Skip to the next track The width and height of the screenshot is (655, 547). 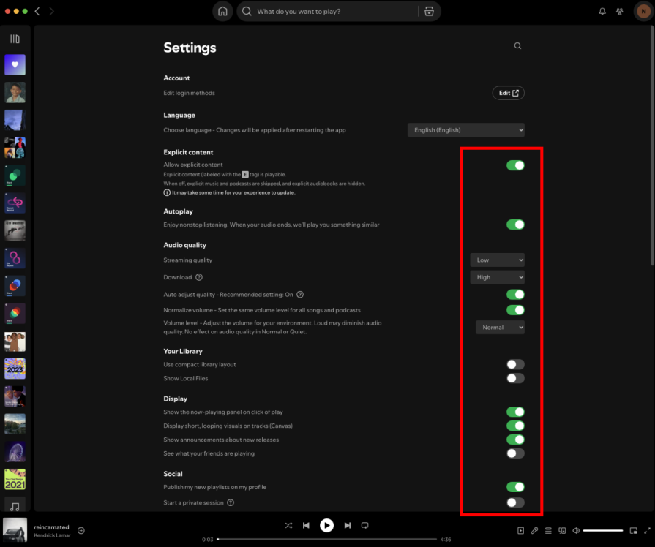[x=348, y=525]
